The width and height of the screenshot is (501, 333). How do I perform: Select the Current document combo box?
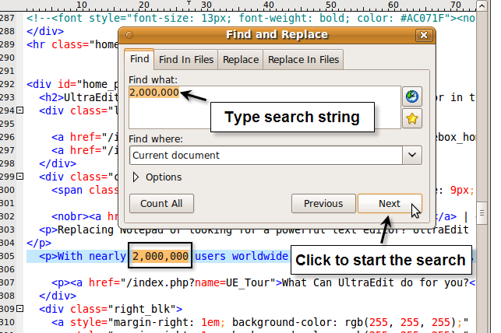pos(275,156)
